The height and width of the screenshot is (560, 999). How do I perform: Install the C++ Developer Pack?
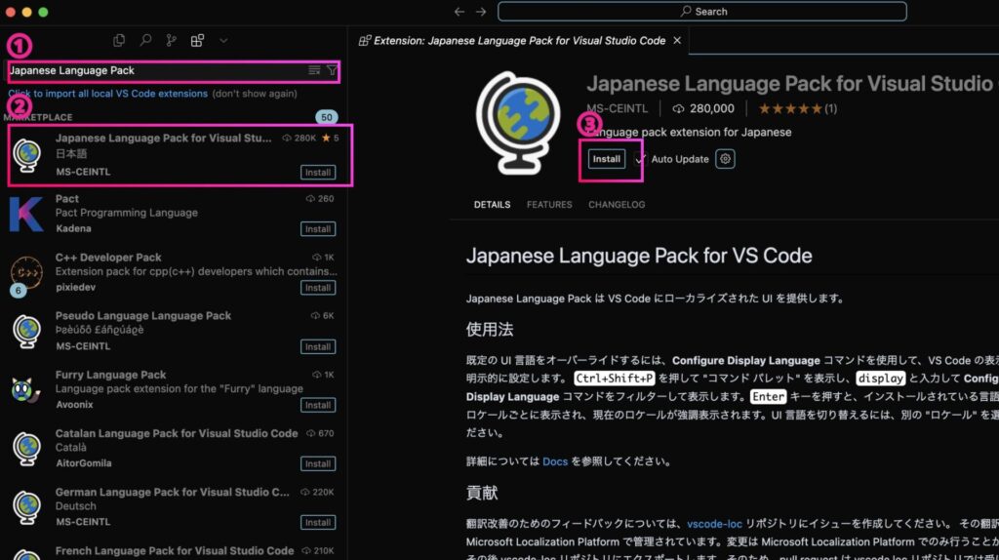(318, 288)
